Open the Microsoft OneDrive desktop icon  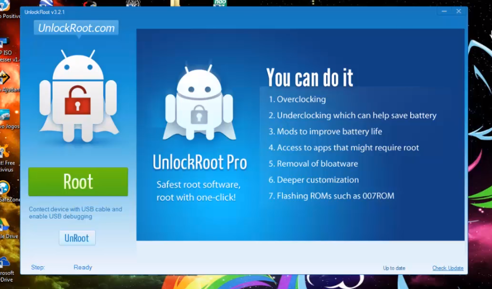[5, 264]
